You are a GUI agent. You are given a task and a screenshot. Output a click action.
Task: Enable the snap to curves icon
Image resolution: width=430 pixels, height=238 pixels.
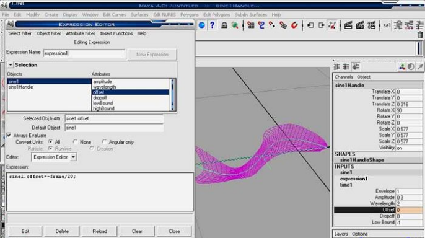[261, 25]
